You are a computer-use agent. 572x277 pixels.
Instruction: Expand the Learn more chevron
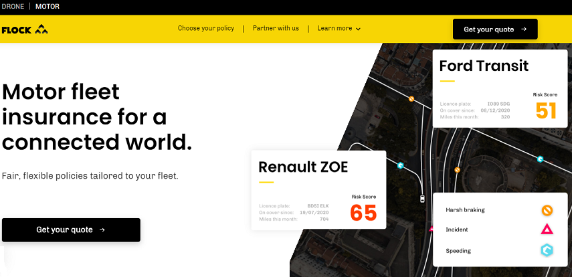359,29
